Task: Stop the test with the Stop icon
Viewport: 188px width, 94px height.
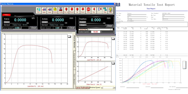Action: point(88,10)
